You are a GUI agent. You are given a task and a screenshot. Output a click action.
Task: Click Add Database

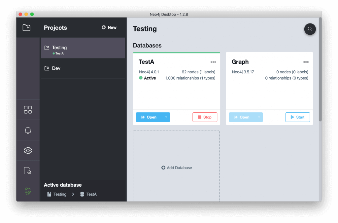point(177,167)
